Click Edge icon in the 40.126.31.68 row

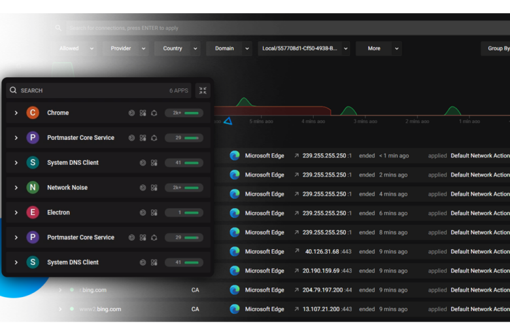pyautogui.click(x=235, y=252)
